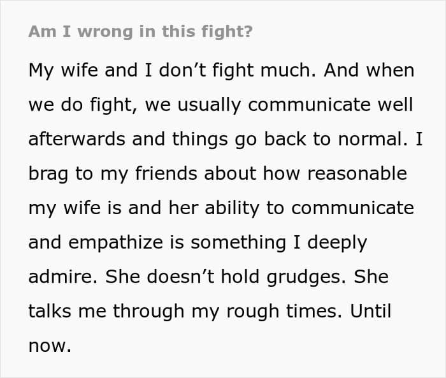Click the heading "Am I wrong in this fight?"
The width and height of the screenshot is (446, 378).
point(140,33)
